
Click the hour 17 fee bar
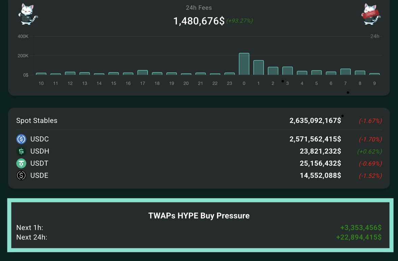click(x=143, y=73)
